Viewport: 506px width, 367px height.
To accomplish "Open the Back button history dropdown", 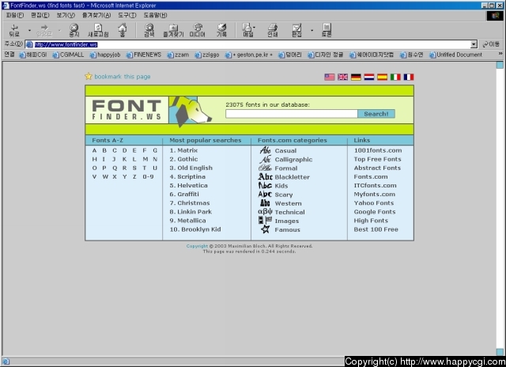I will [29, 30].
